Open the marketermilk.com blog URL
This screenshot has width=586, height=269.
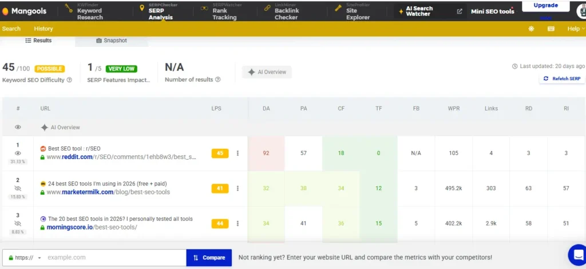(x=108, y=192)
